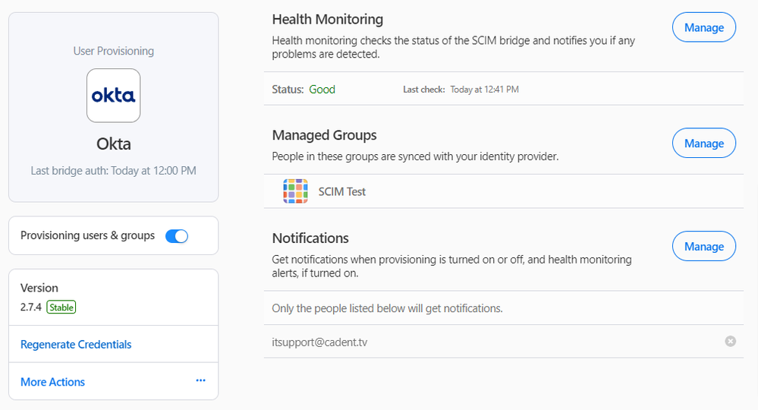Remove itsupport@cadent.tv from notifications

click(730, 342)
